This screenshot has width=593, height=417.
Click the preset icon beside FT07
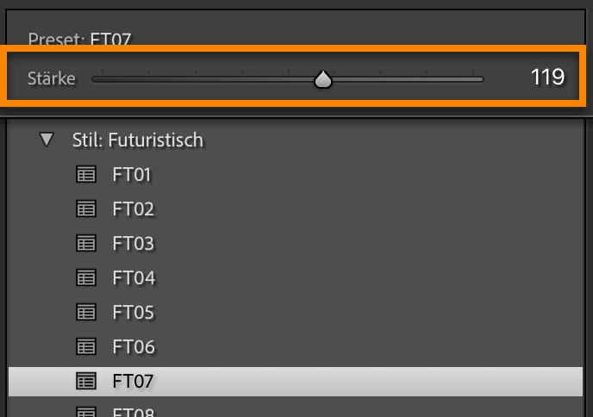coord(86,381)
